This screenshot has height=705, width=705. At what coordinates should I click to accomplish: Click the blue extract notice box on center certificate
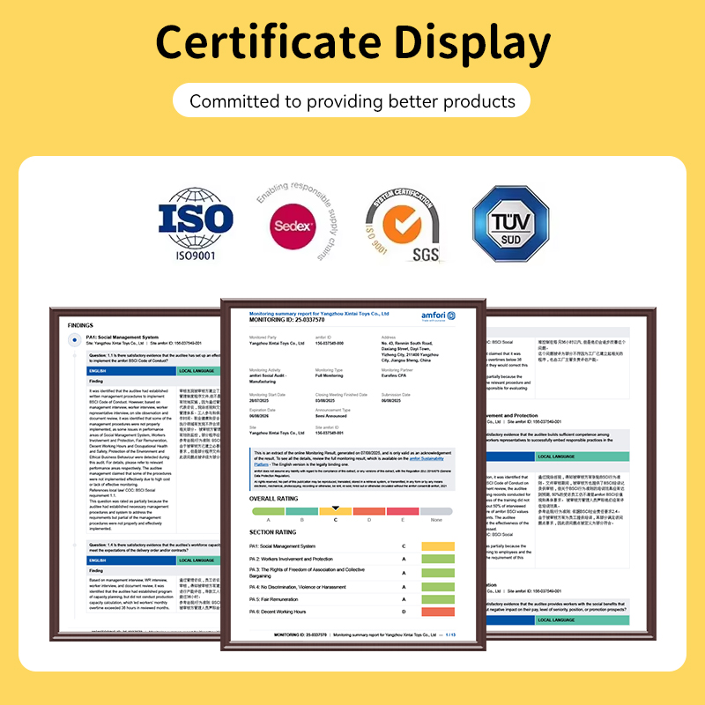352,469
